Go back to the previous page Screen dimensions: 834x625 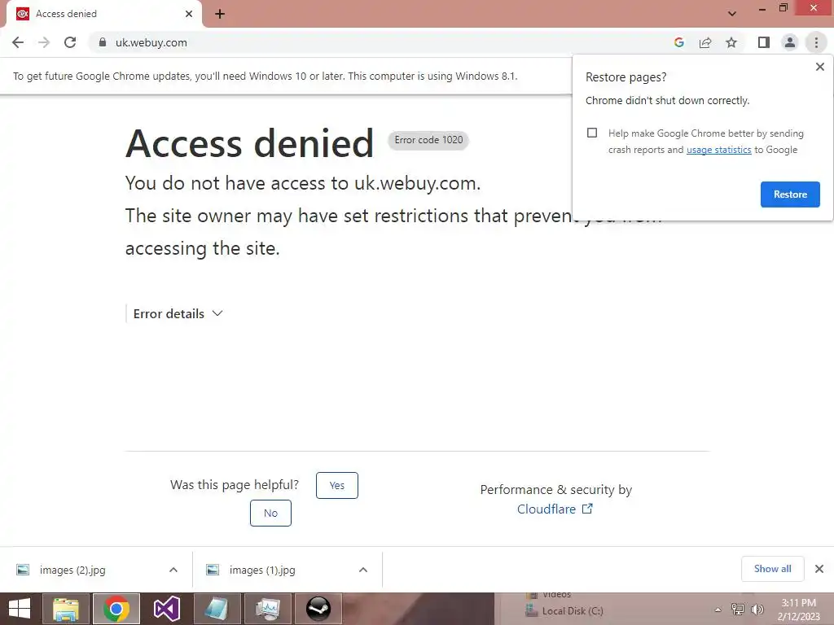click(18, 42)
